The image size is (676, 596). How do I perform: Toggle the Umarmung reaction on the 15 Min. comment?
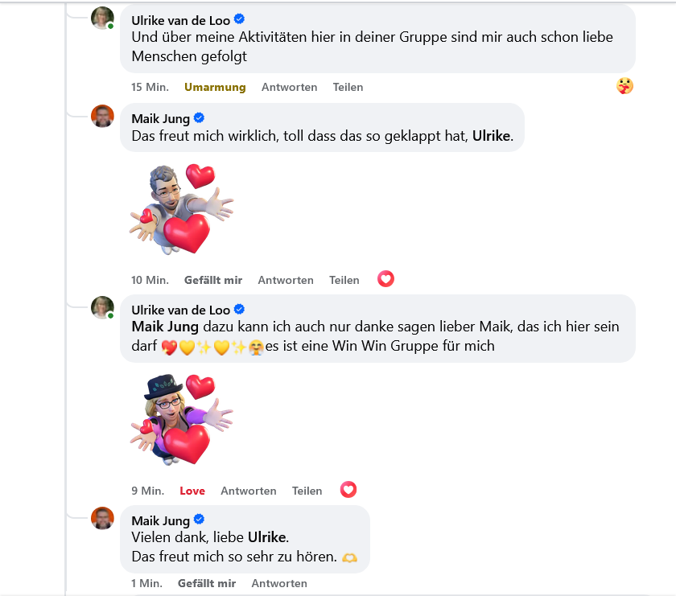click(215, 87)
